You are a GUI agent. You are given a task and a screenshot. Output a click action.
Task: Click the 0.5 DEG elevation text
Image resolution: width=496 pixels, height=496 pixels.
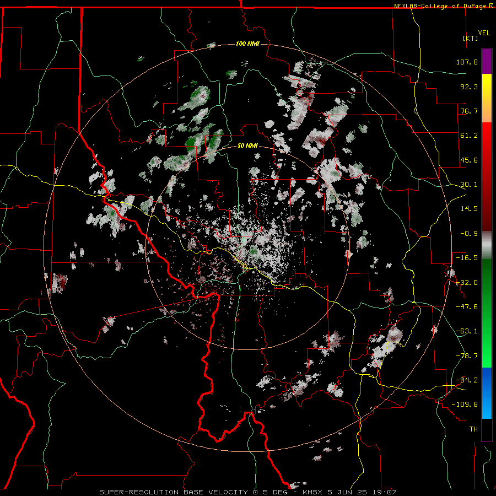270,492
